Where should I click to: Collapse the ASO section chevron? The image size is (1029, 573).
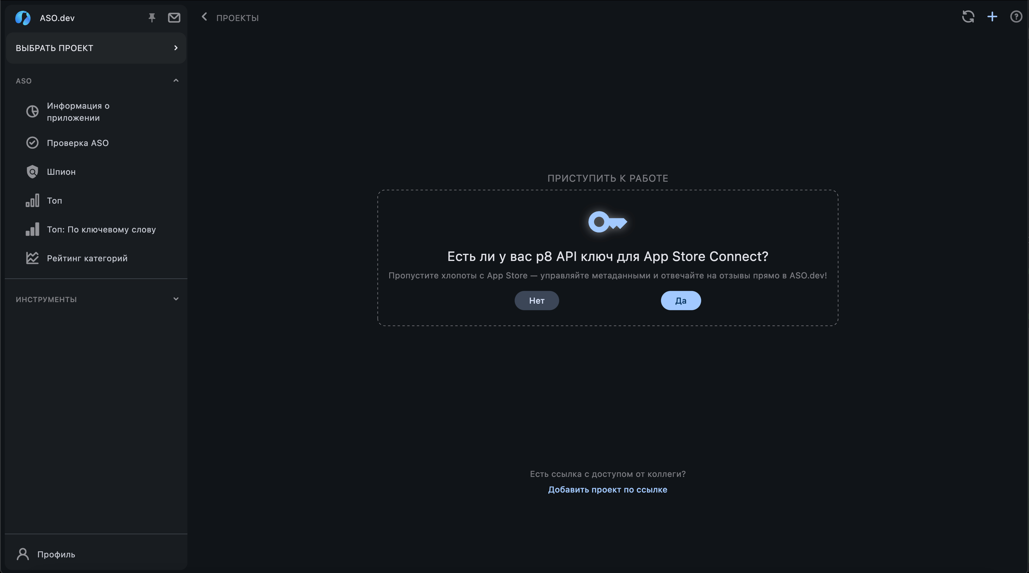(176, 81)
